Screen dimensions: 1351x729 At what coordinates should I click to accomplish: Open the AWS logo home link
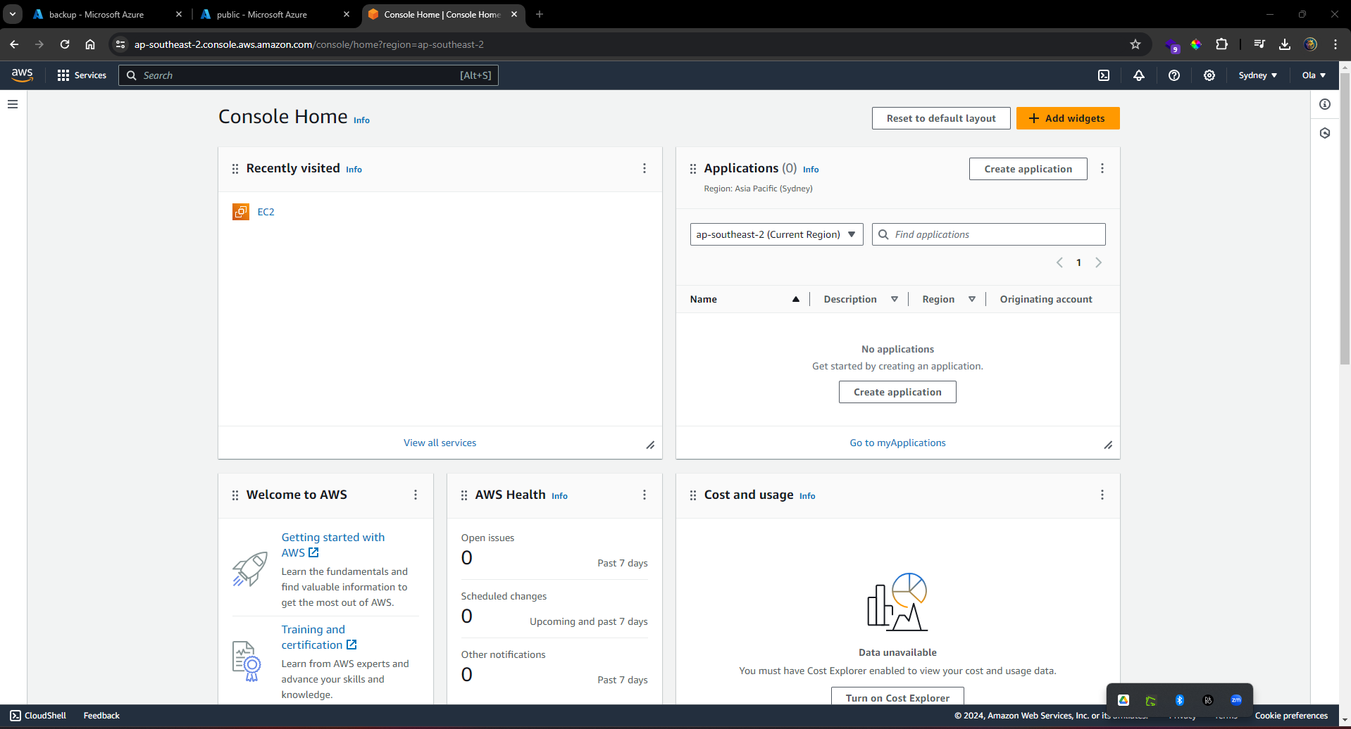pos(23,75)
